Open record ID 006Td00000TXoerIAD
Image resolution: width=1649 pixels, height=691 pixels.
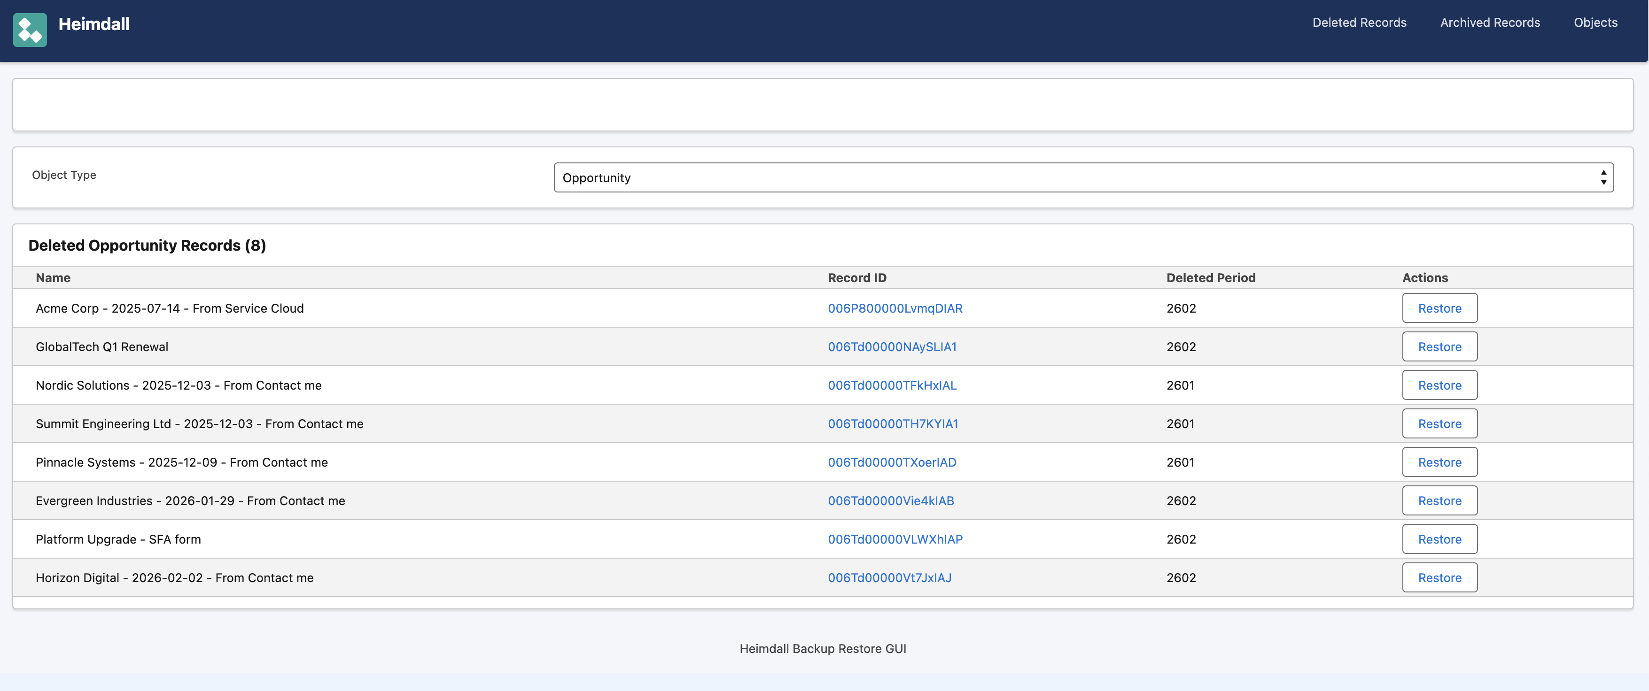(891, 462)
